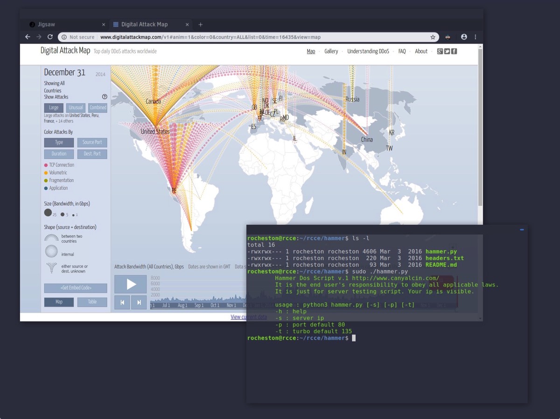The height and width of the screenshot is (419, 560).
Task: Click the Get Embed Code button
Action: (76, 288)
